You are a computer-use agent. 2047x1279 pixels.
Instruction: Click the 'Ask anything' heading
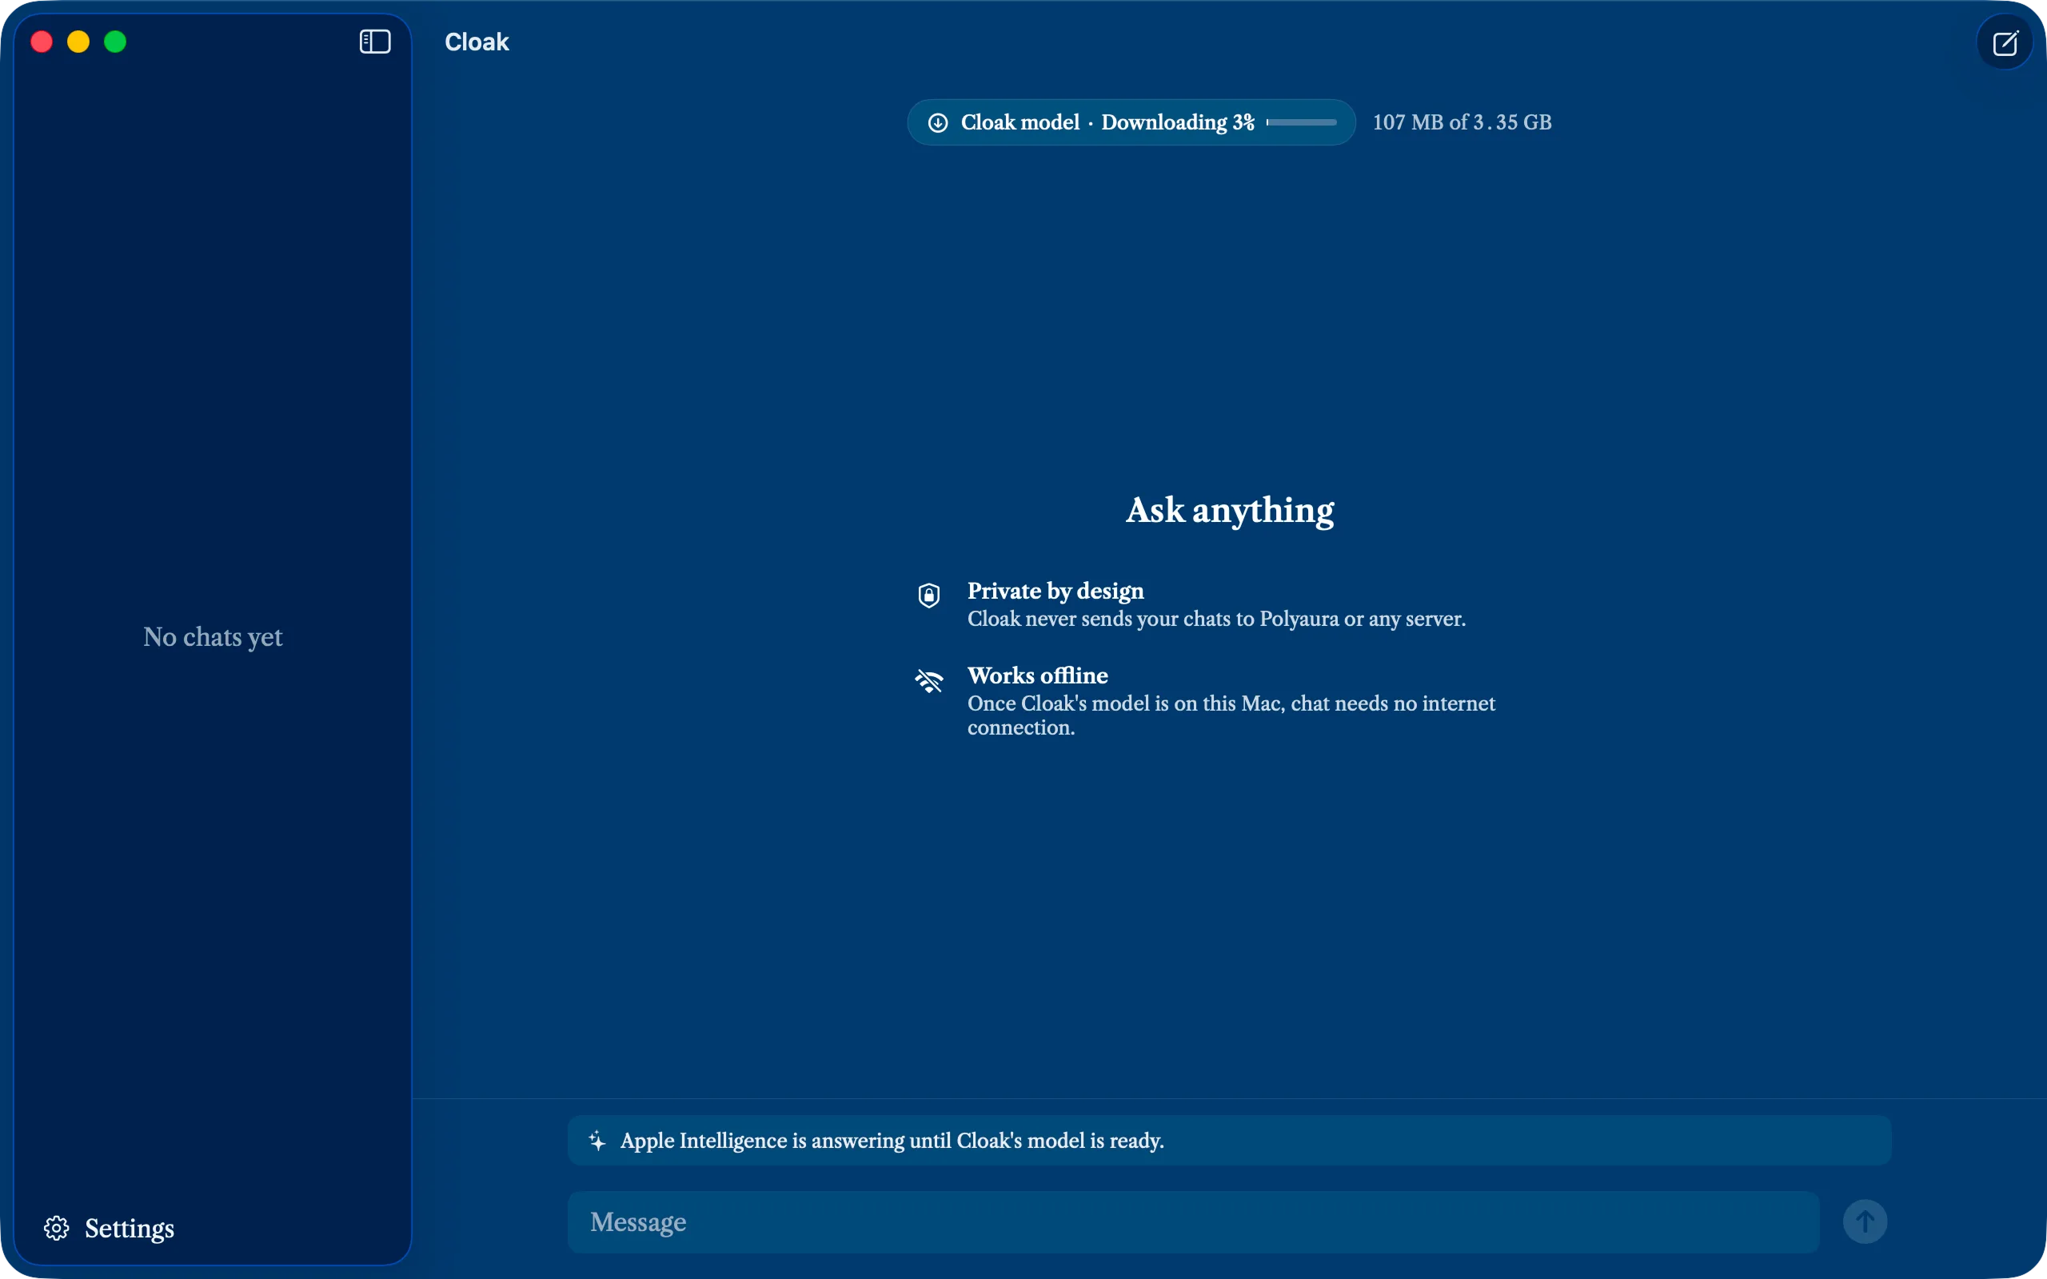coord(1229,510)
